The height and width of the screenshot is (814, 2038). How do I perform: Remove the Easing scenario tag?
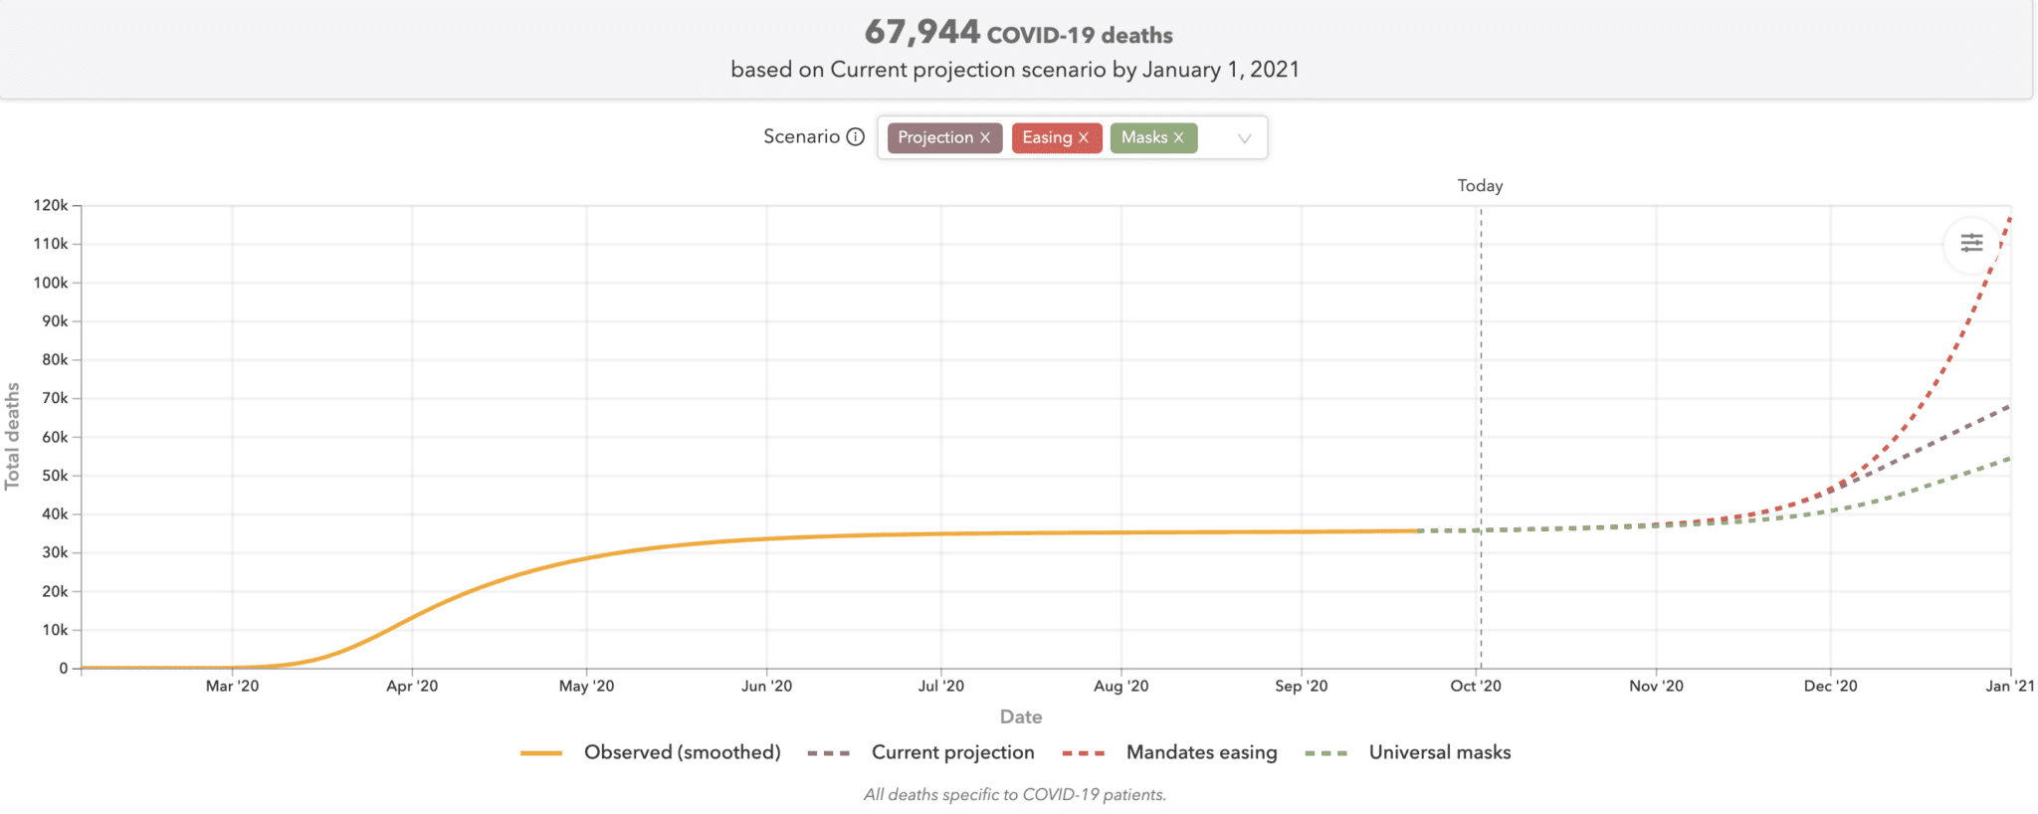(1084, 138)
